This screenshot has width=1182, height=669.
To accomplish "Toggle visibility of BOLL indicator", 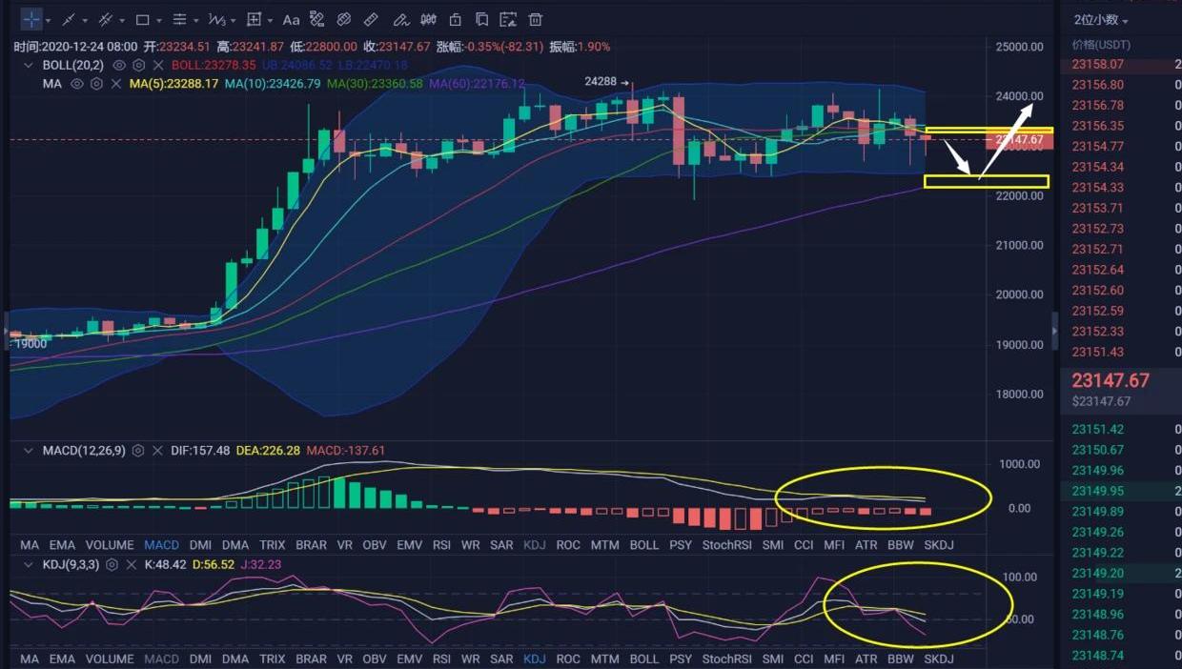I will [x=119, y=65].
